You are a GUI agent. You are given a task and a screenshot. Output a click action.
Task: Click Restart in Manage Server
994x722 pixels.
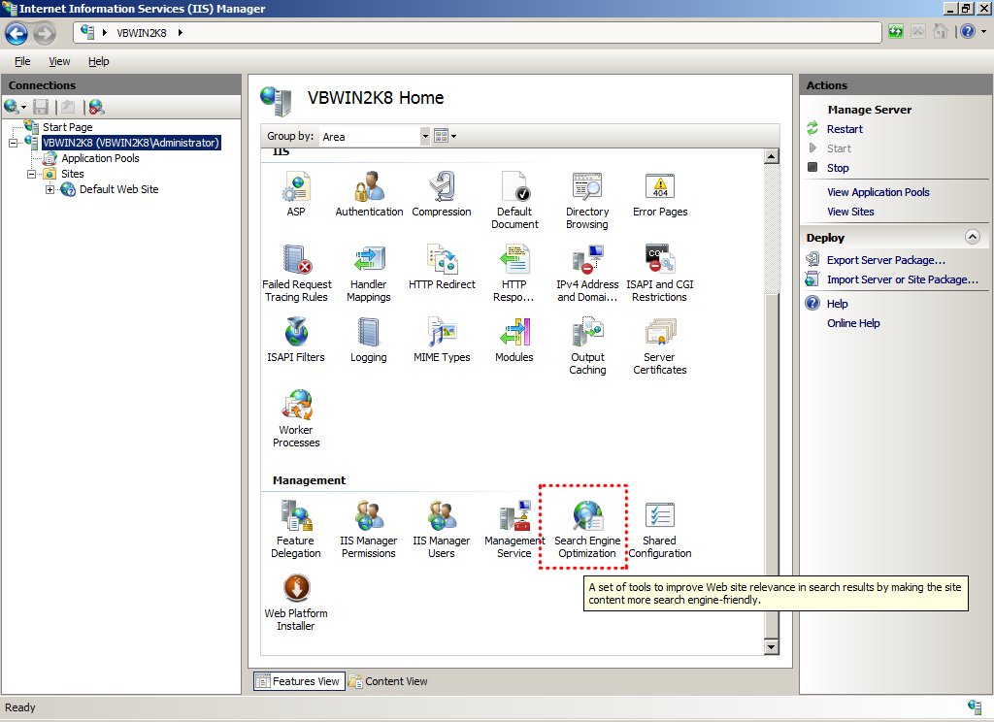pos(845,129)
